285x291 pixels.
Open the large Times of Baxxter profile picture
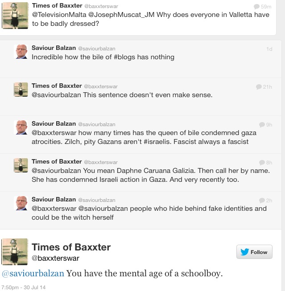click(15, 252)
